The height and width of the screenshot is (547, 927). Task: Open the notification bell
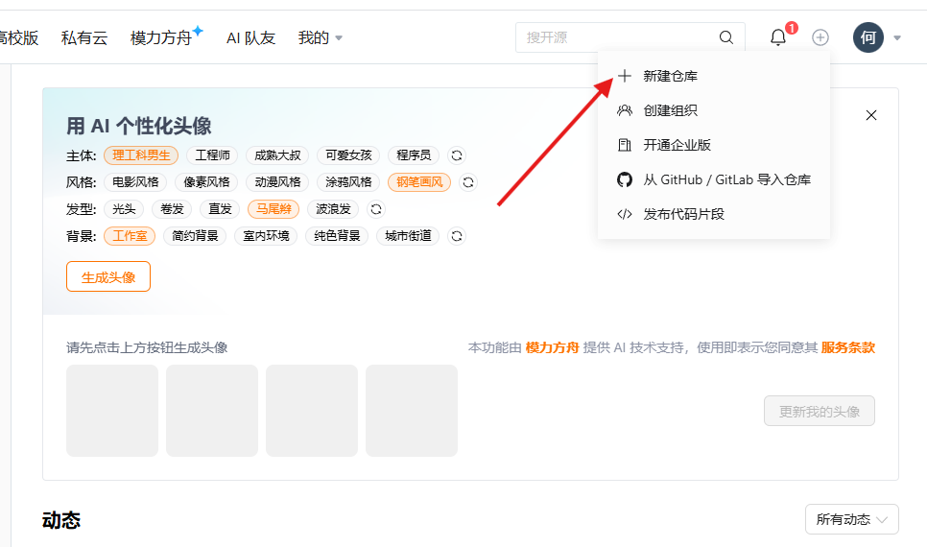778,37
